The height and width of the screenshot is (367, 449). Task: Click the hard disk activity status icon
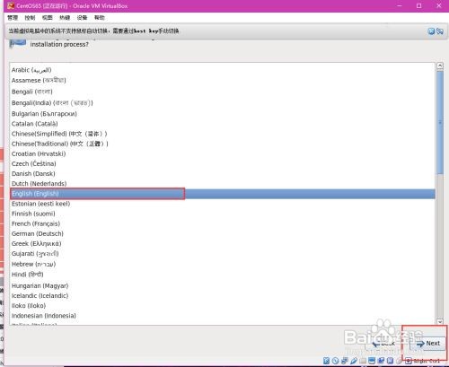[x=327, y=361]
